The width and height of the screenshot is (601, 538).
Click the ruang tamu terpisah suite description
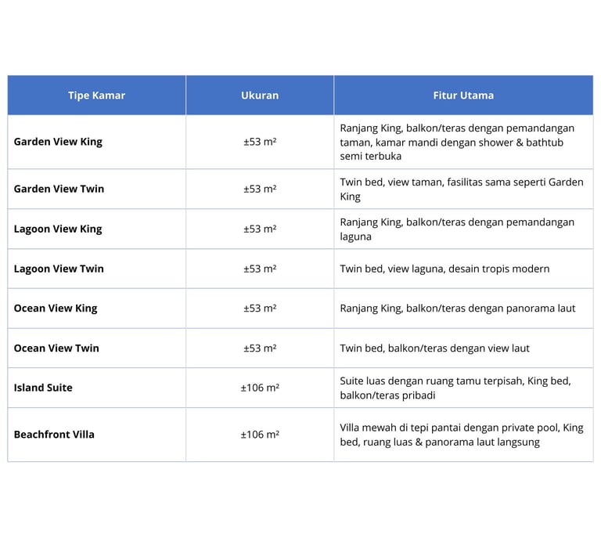point(455,388)
